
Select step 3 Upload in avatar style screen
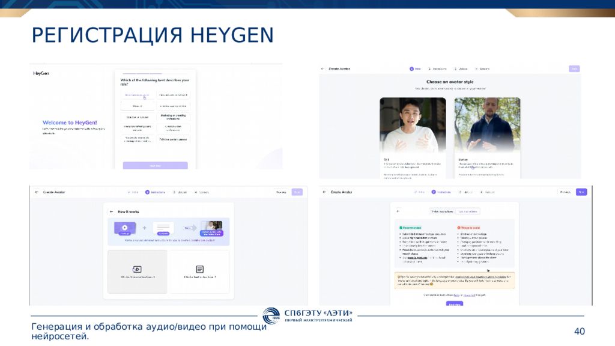[461, 68]
